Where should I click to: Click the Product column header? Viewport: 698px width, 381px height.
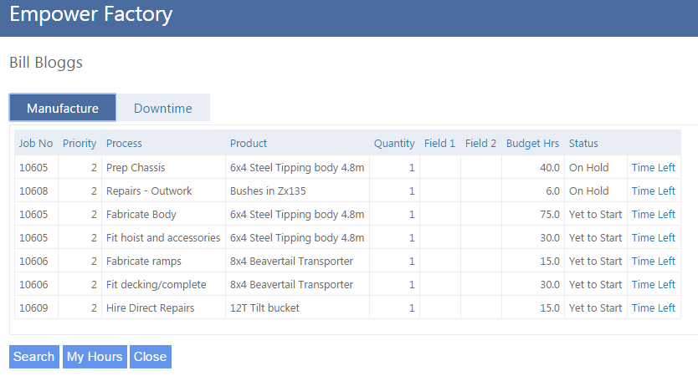(x=249, y=143)
